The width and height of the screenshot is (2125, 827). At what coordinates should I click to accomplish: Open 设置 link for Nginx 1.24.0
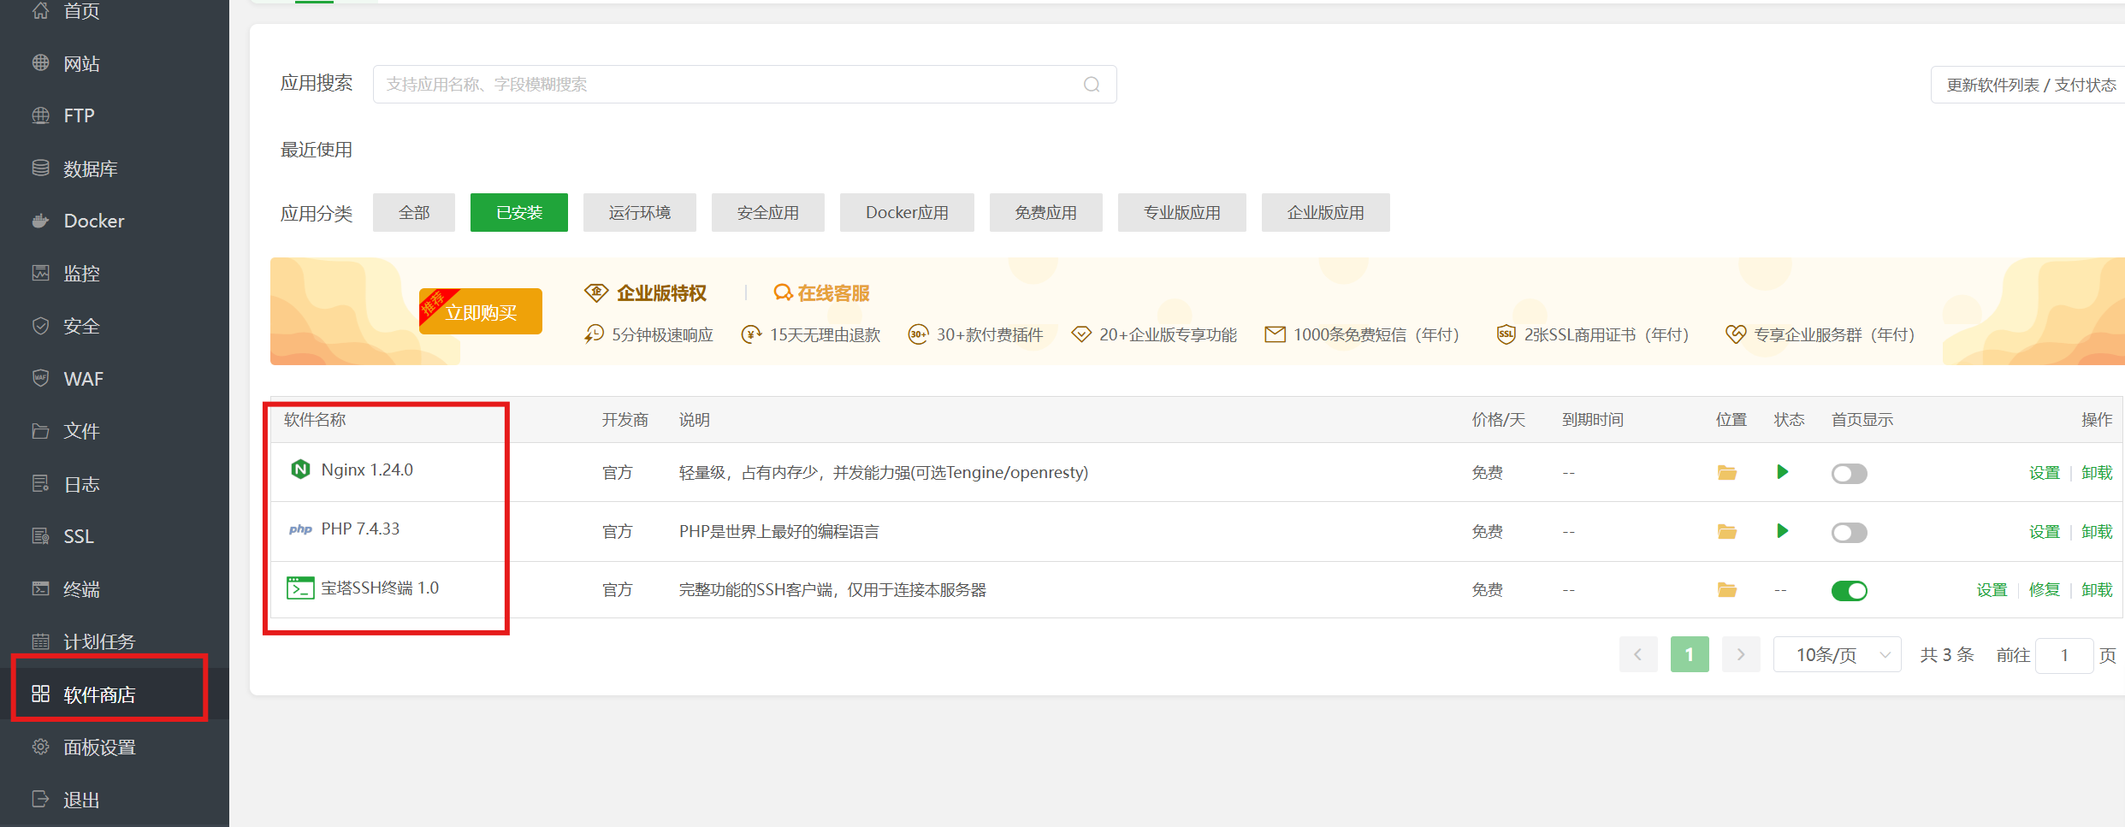click(2045, 473)
